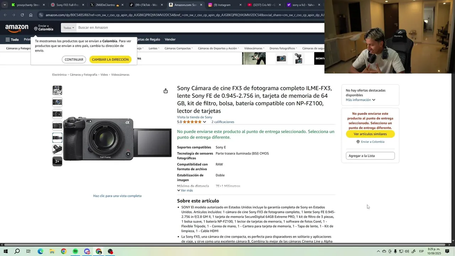This screenshot has height=256, width=455.
Task: Open Task View in taskbar
Action: 28,251
